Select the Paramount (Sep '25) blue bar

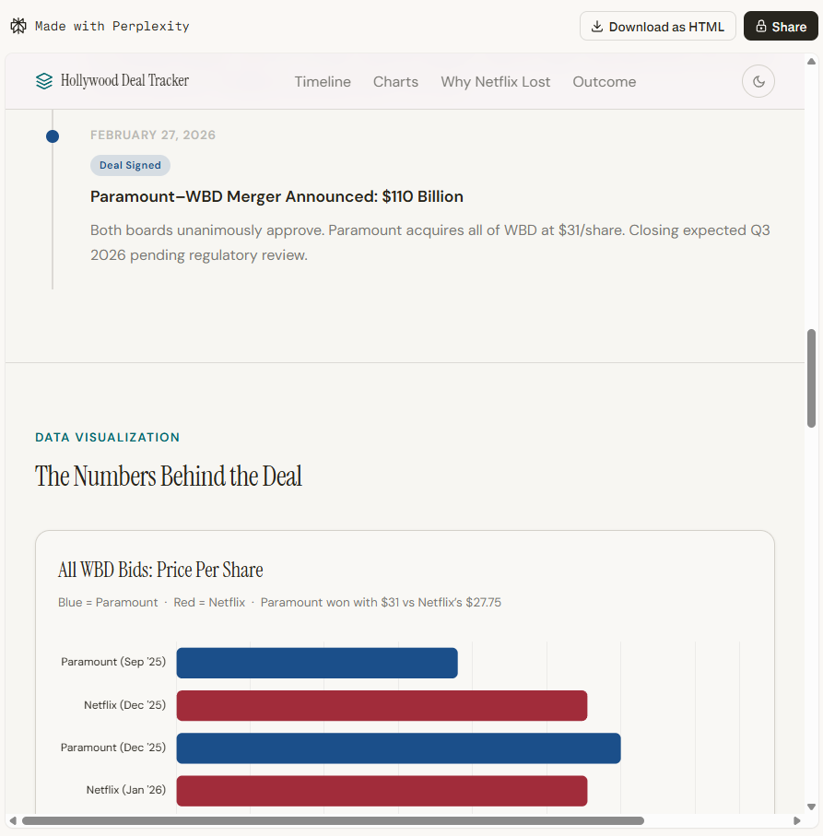pos(316,663)
